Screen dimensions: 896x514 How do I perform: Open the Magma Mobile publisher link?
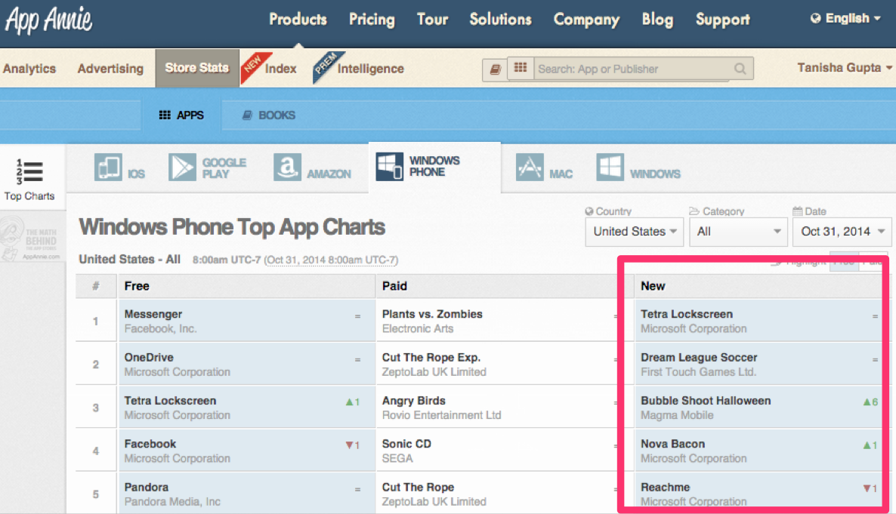tap(677, 415)
